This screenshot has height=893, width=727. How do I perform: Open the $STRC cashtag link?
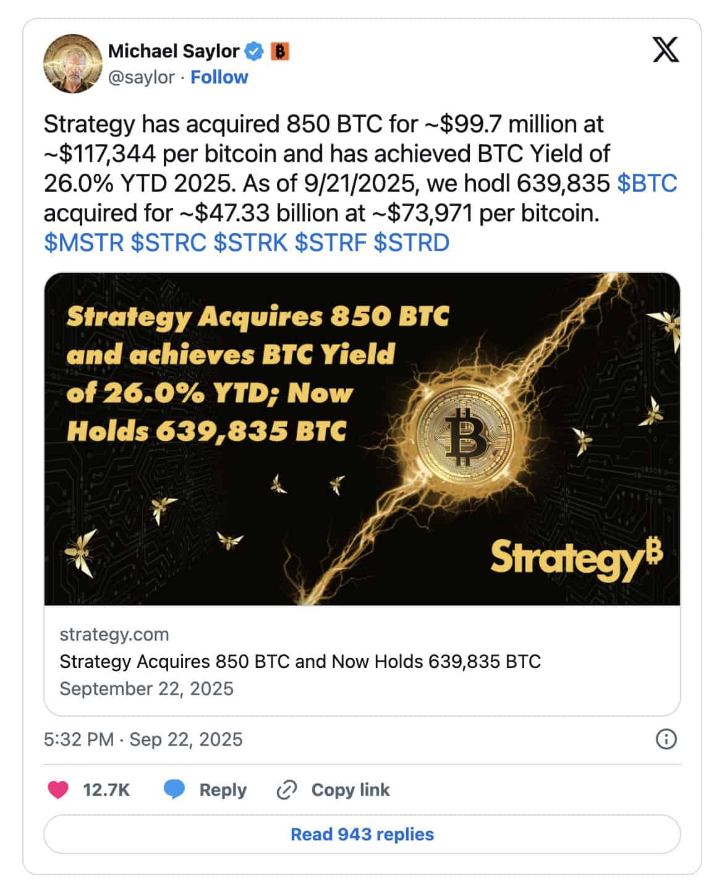pyautogui.click(x=168, y=243)
